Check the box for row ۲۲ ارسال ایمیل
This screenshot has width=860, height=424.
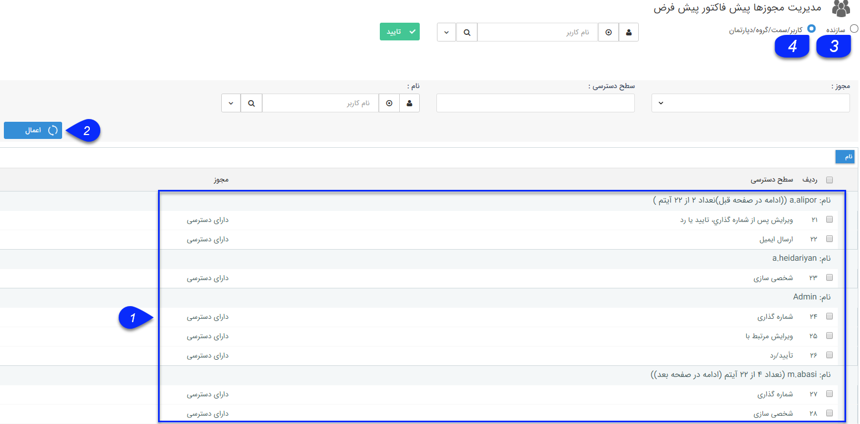(x=830, y=239)
